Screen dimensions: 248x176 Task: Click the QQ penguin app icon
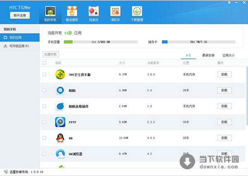click(60, 138)
